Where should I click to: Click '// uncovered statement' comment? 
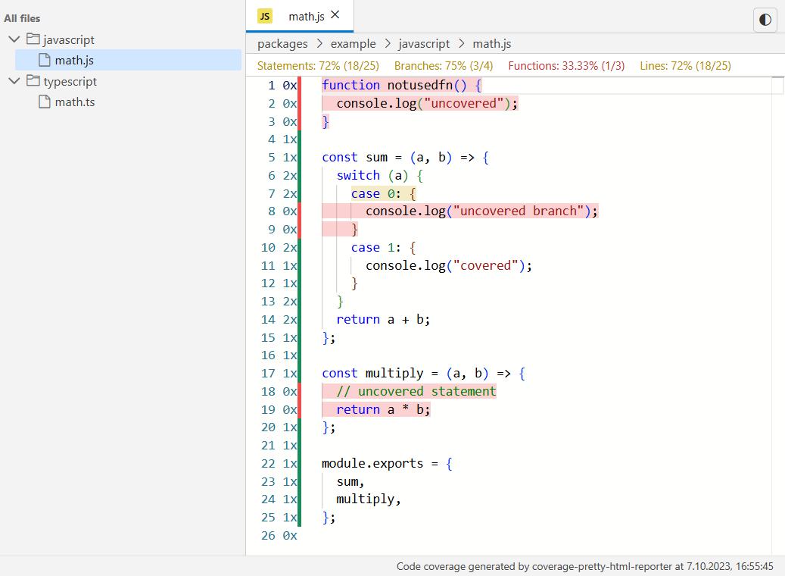[x=416, y=392]
